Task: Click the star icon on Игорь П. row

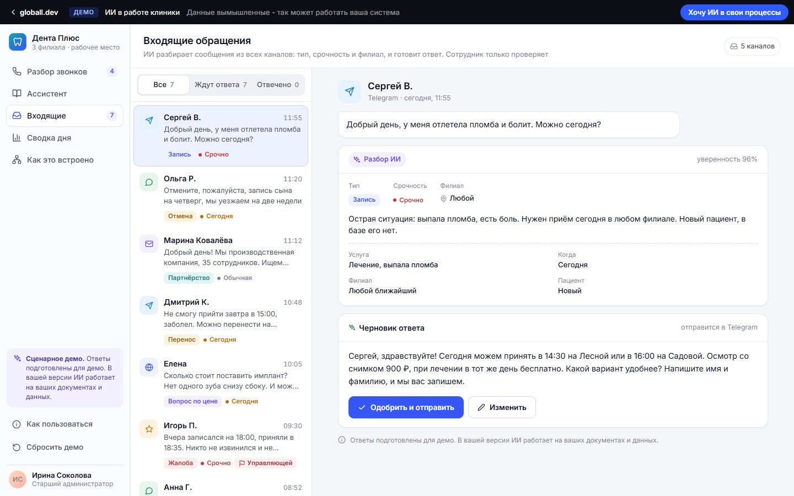Action: (x=149, y=429)
